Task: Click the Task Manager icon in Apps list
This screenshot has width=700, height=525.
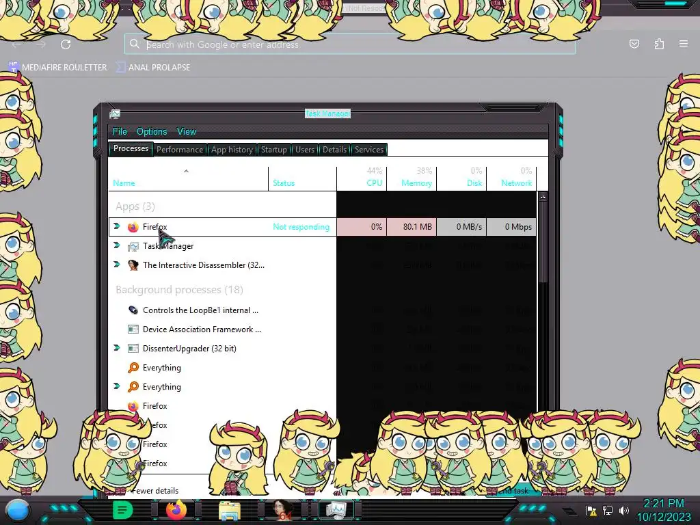Action: [133, 246]
